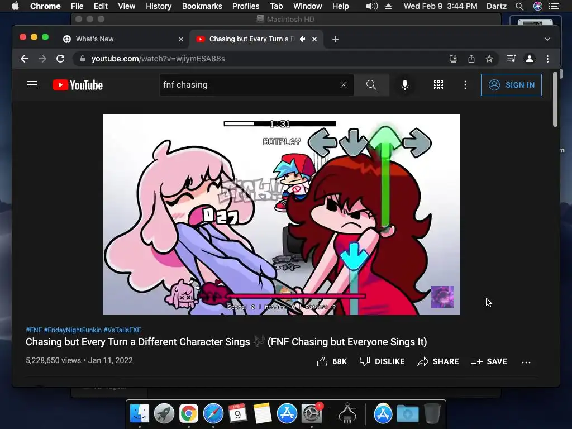Click the address bar URL

tap(158, 59)
